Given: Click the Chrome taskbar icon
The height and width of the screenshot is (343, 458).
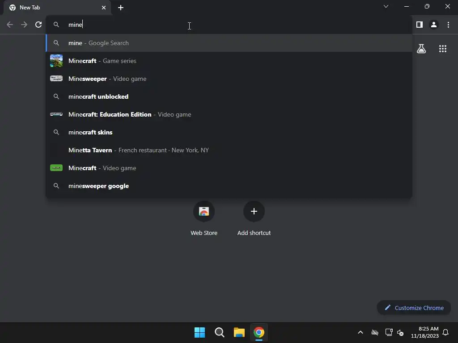Looking at the screenshot, I should coord(259,332).
